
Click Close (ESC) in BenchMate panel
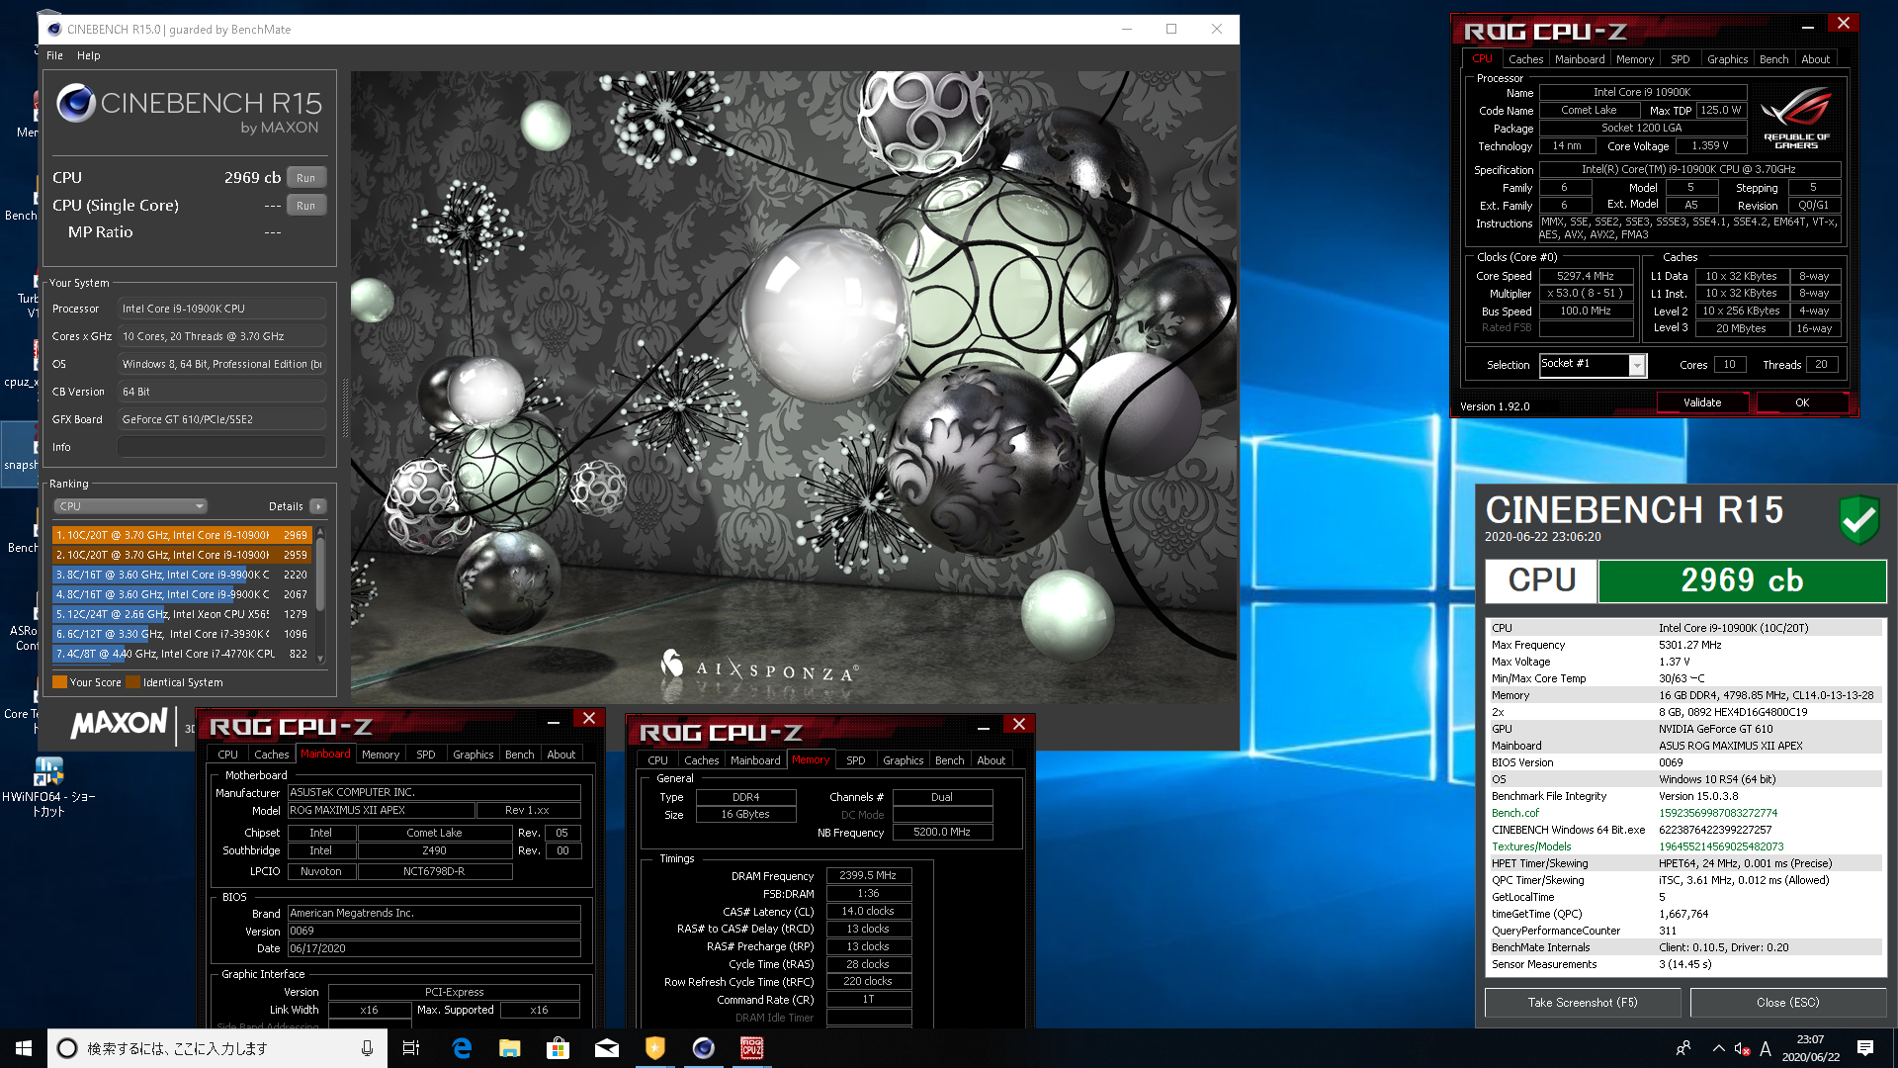coord(1787,1002)
